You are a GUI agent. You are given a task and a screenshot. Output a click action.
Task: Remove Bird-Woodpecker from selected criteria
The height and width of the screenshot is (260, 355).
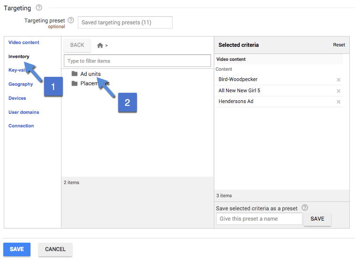[339, 80]
